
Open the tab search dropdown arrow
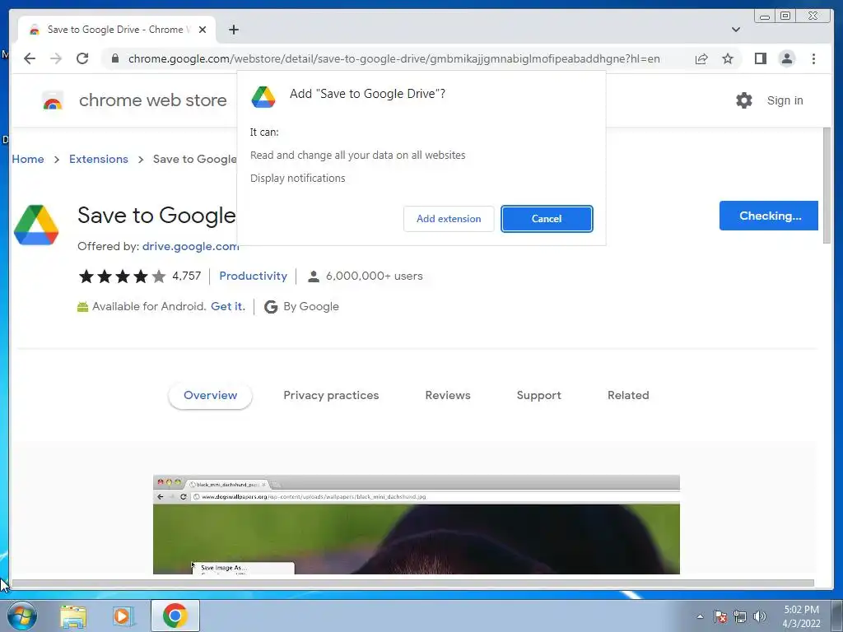(x=735, y=30)
